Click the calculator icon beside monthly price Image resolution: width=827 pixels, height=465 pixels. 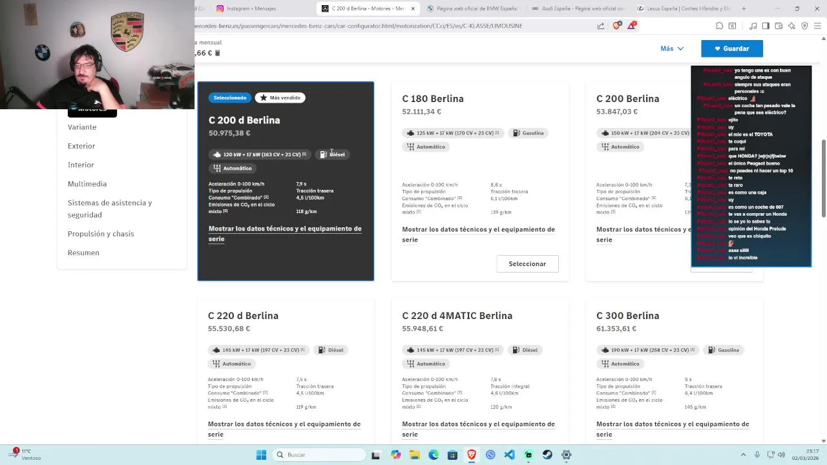click(x=218, y=53)
